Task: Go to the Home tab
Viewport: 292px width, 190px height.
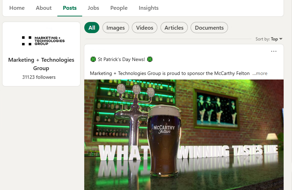Action: 17,8
